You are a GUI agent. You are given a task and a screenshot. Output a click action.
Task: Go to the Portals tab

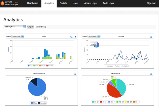tap(63, 3)
